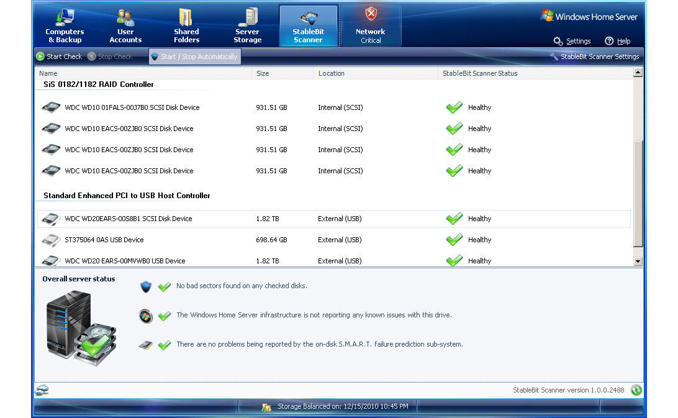
Task: Click the S.M.A.R.T. disk icon in server status
Action: click(x=147, y=344)
